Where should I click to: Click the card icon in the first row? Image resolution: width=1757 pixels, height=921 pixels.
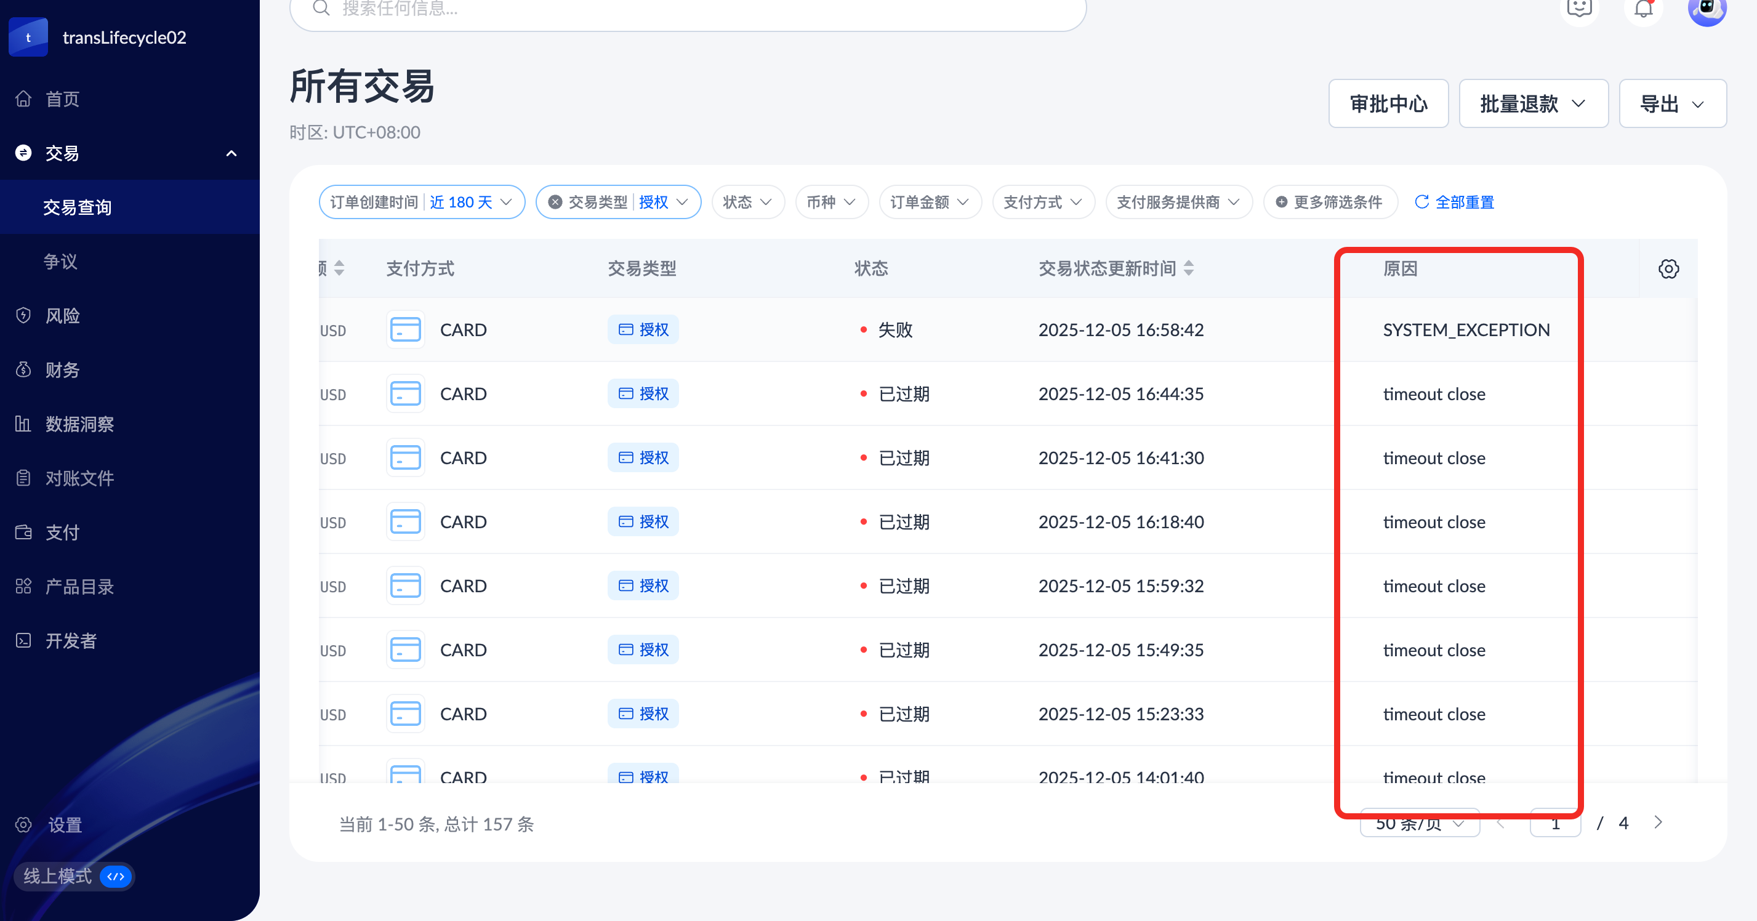pyautogui.click(x=405, y=330)
